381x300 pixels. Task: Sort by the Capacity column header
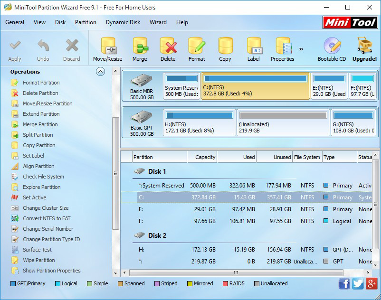click(x=201, y=157)
